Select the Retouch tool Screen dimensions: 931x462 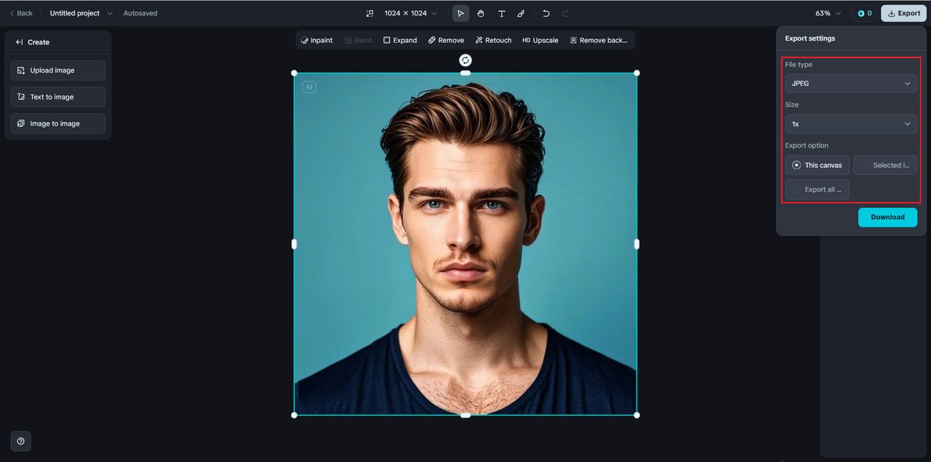[493, 40]
